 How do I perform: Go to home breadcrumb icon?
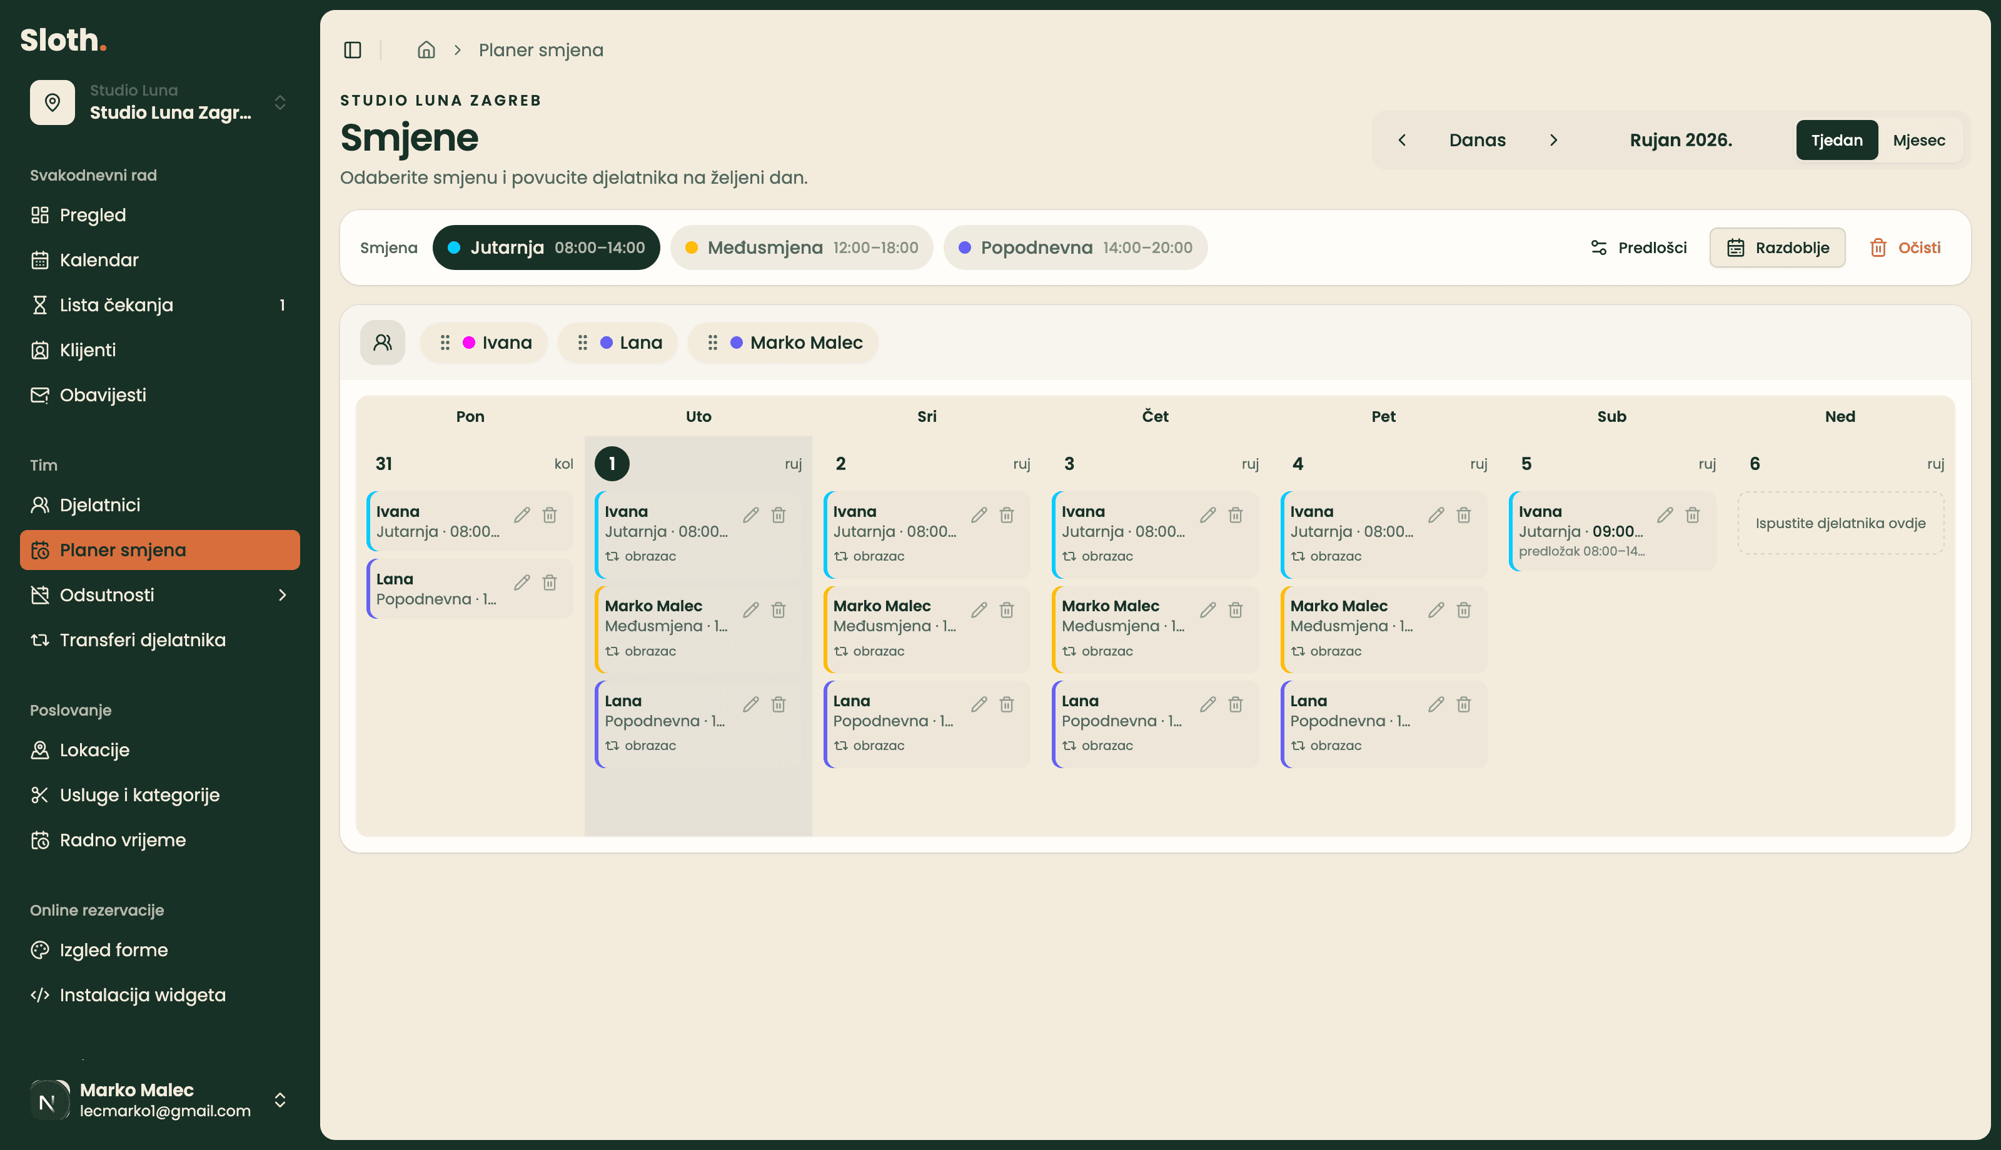[x=426, y=50]
